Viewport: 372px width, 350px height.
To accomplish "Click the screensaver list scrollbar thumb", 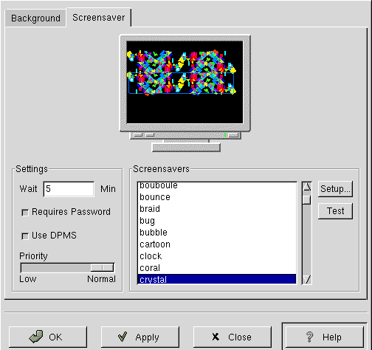I will pos(307,199).
